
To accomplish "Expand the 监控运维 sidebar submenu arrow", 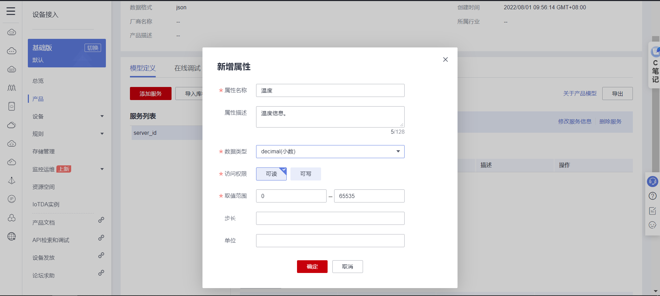I will (102, 169).
